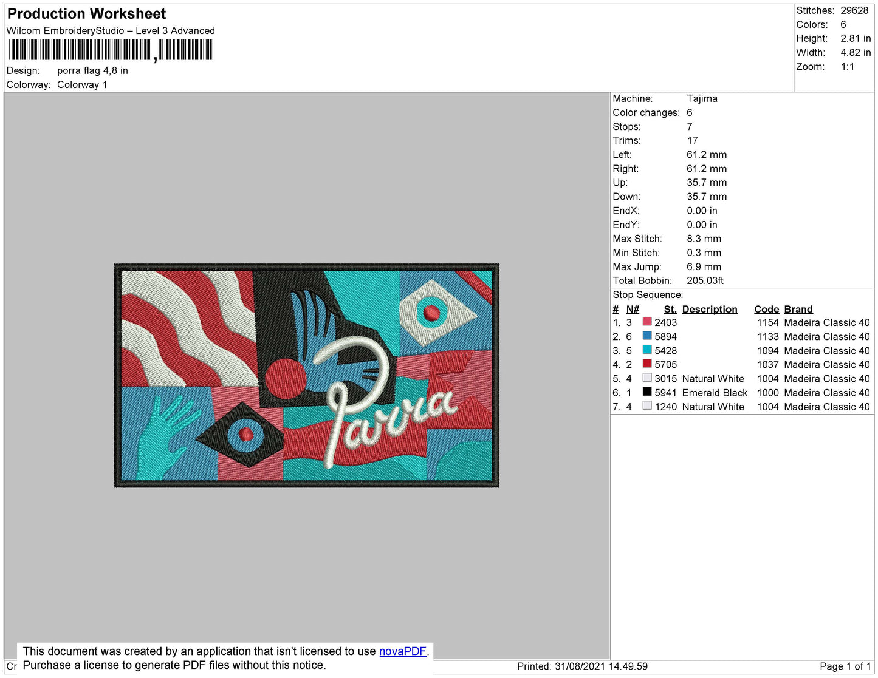Click the 'Colorway 1' value

coord(82,84)
